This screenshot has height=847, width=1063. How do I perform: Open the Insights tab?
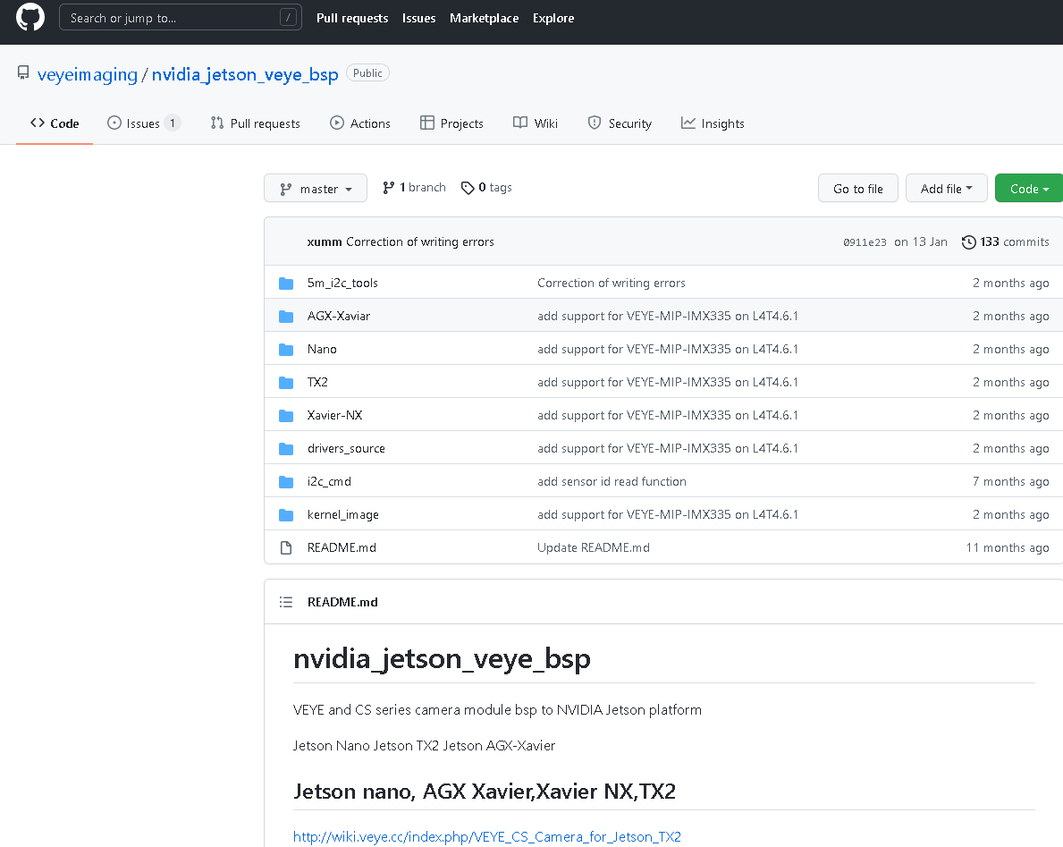(x=713, y=123)
